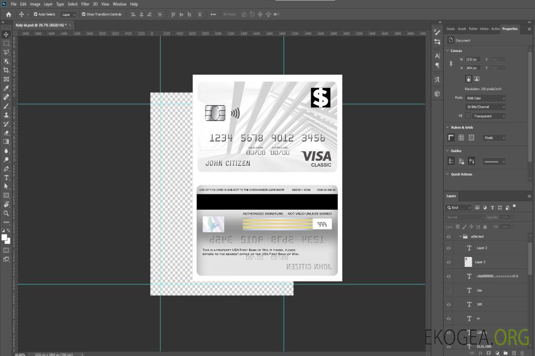Select the Hand tool
535x356 pixels.
pyautogui.click(x=6, y=204)
